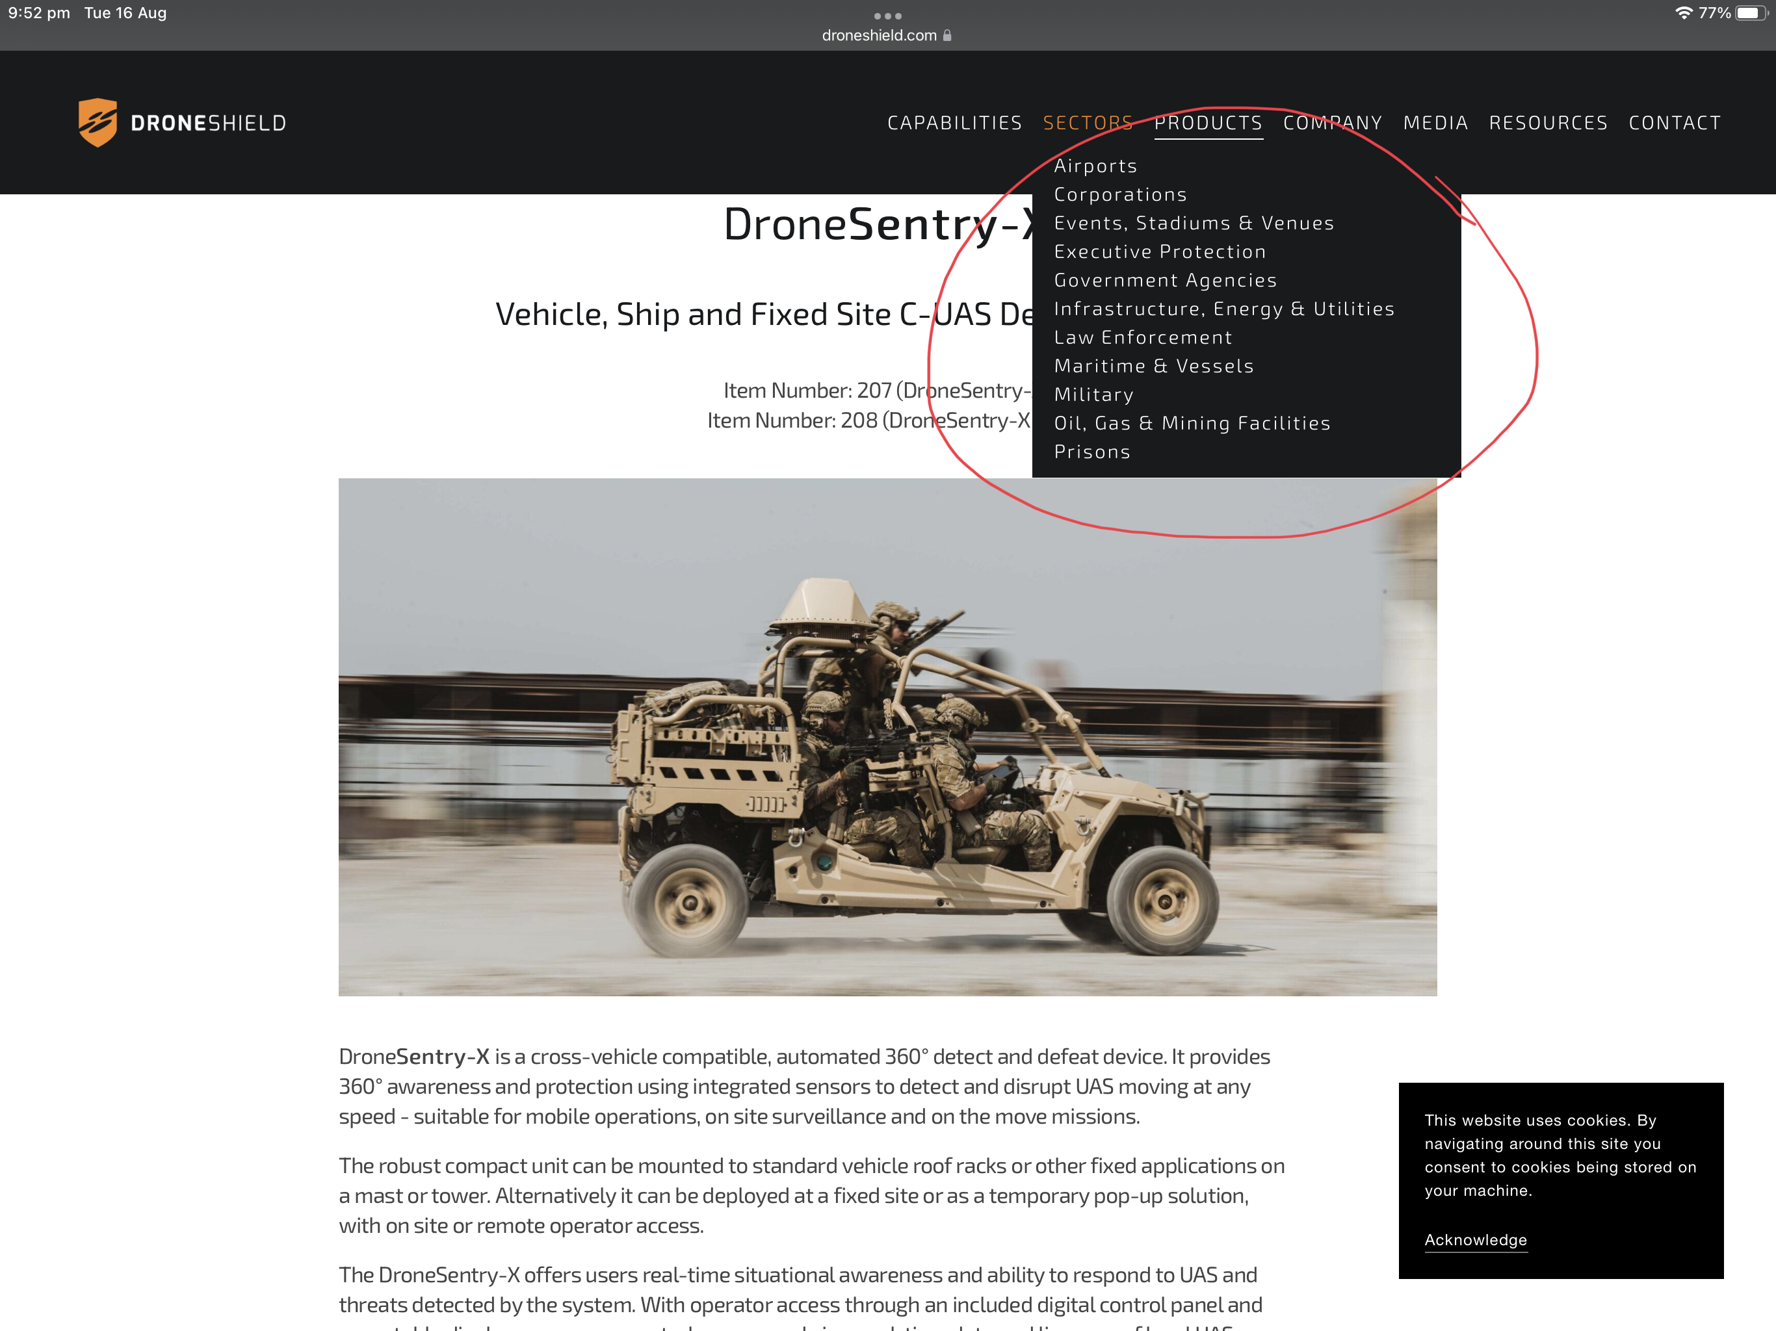Click the 'This website uses cookies' message

(1560, 1155)
